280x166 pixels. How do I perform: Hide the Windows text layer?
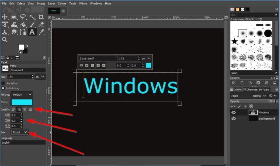coord(234,112)
